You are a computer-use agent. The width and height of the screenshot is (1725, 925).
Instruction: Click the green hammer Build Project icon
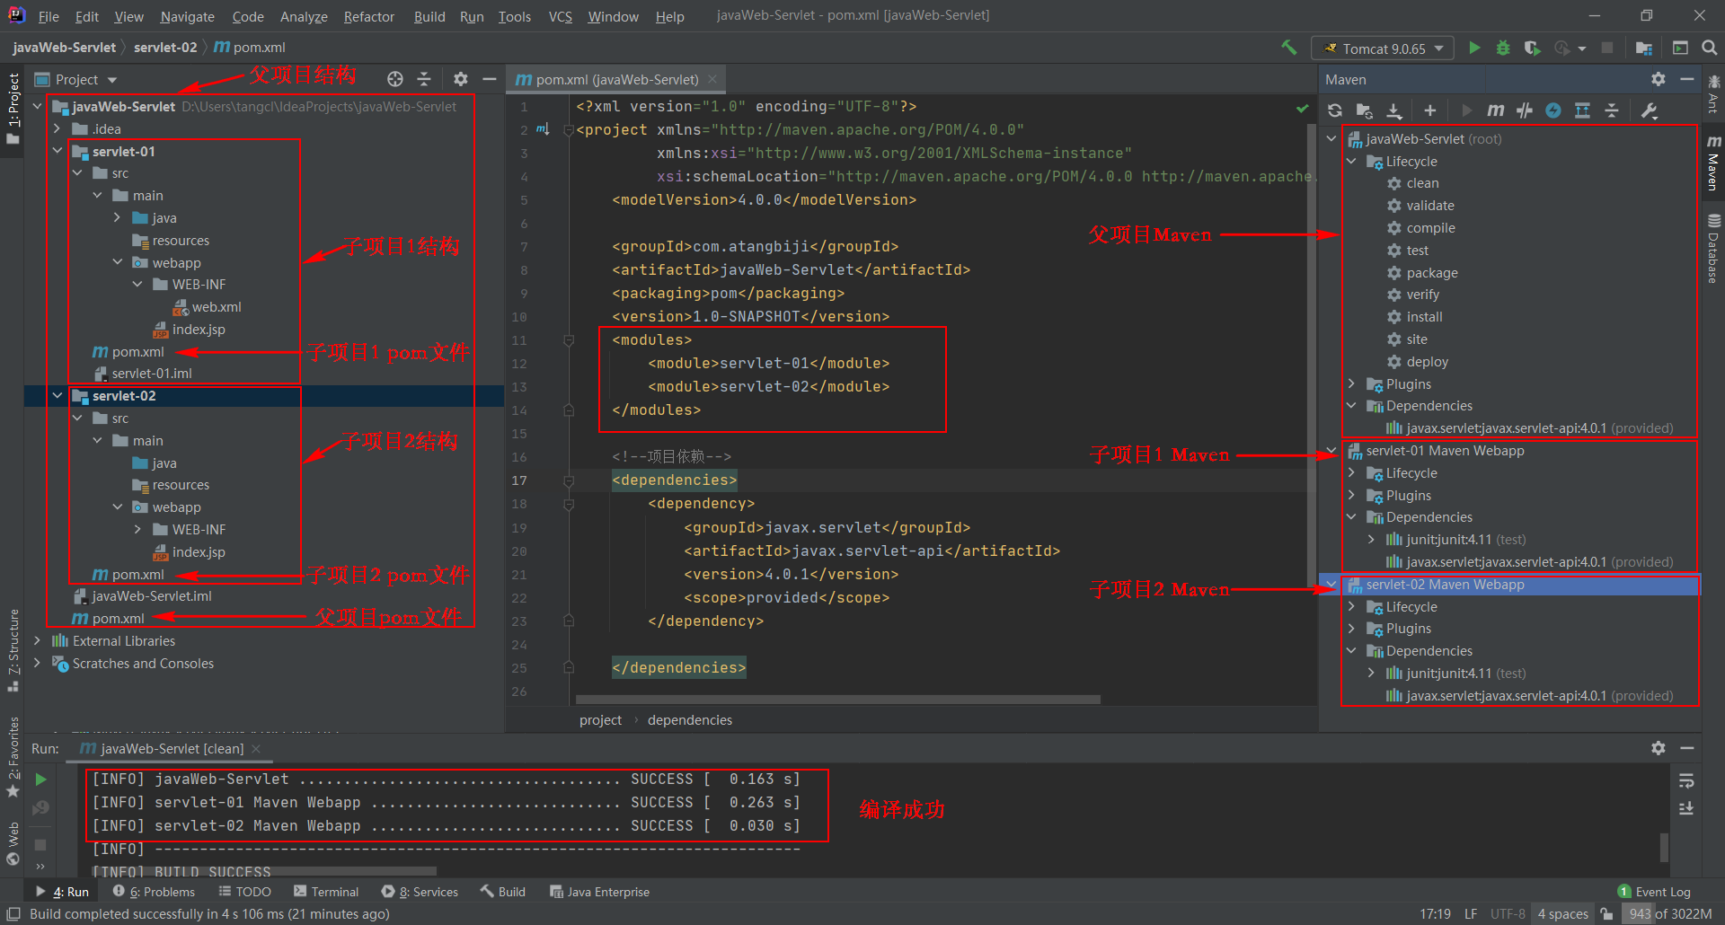coord(1289,48)
